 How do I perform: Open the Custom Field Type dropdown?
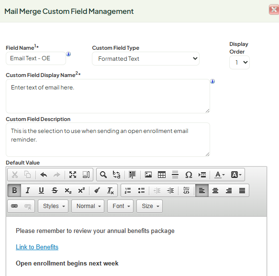[145, 58]
